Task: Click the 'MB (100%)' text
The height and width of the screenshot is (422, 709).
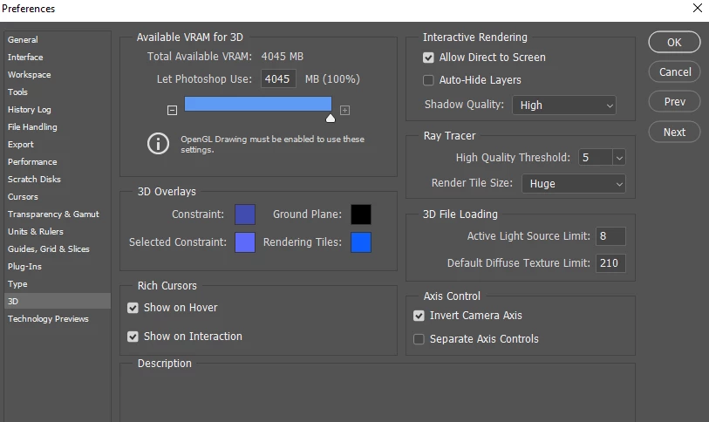Action: click(x=332, y=79)
